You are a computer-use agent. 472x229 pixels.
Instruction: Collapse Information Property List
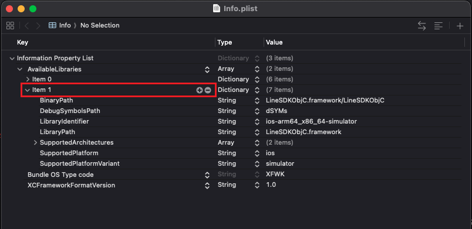12,58
